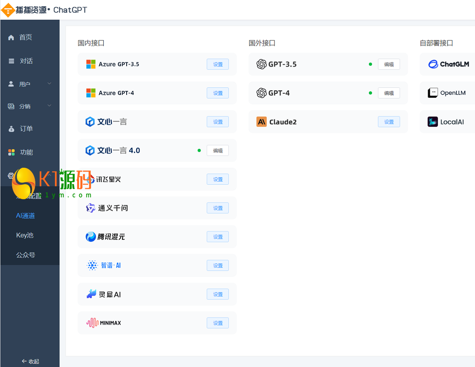
Task: Click 设置 for 智谱·AI
Action: pyautogui.click(x=218, y=265)
